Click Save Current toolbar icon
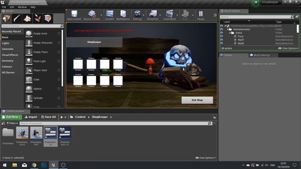The width and height of the screenshot is (301, 169). pos(74,15)
